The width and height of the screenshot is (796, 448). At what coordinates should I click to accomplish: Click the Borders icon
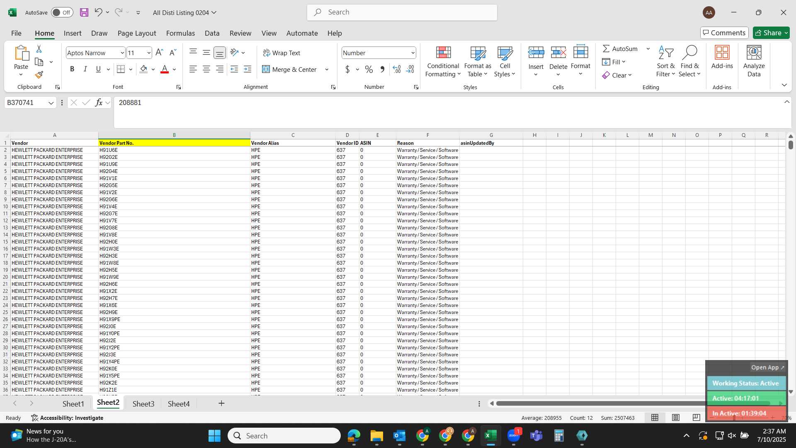(x=121, y=69)
